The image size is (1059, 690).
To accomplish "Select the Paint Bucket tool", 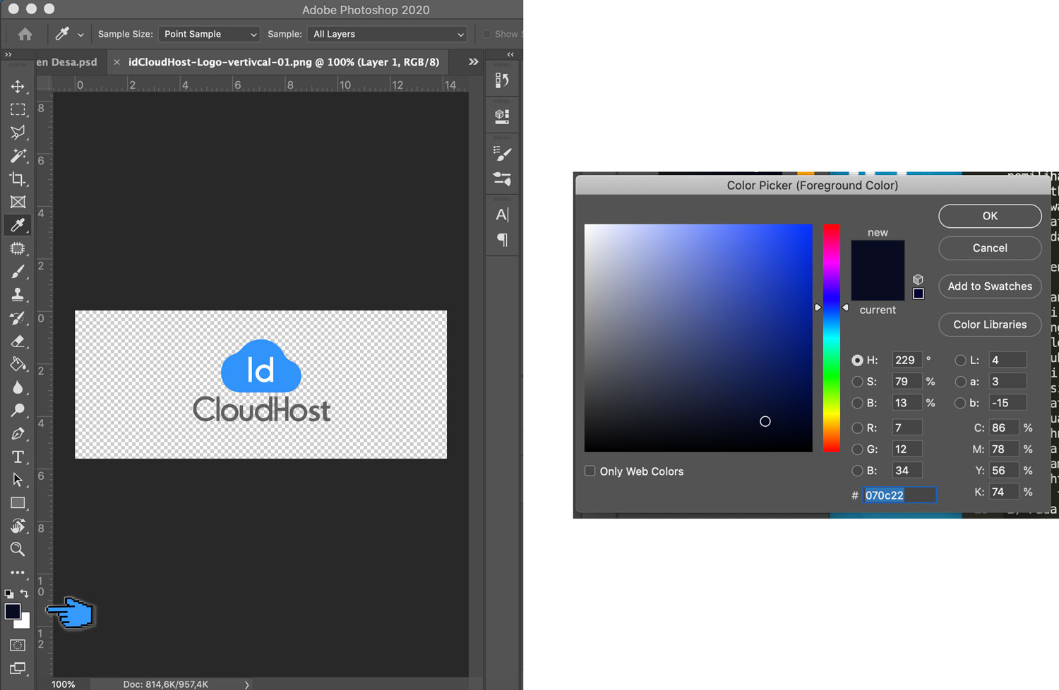I will (x=18, y=365).
